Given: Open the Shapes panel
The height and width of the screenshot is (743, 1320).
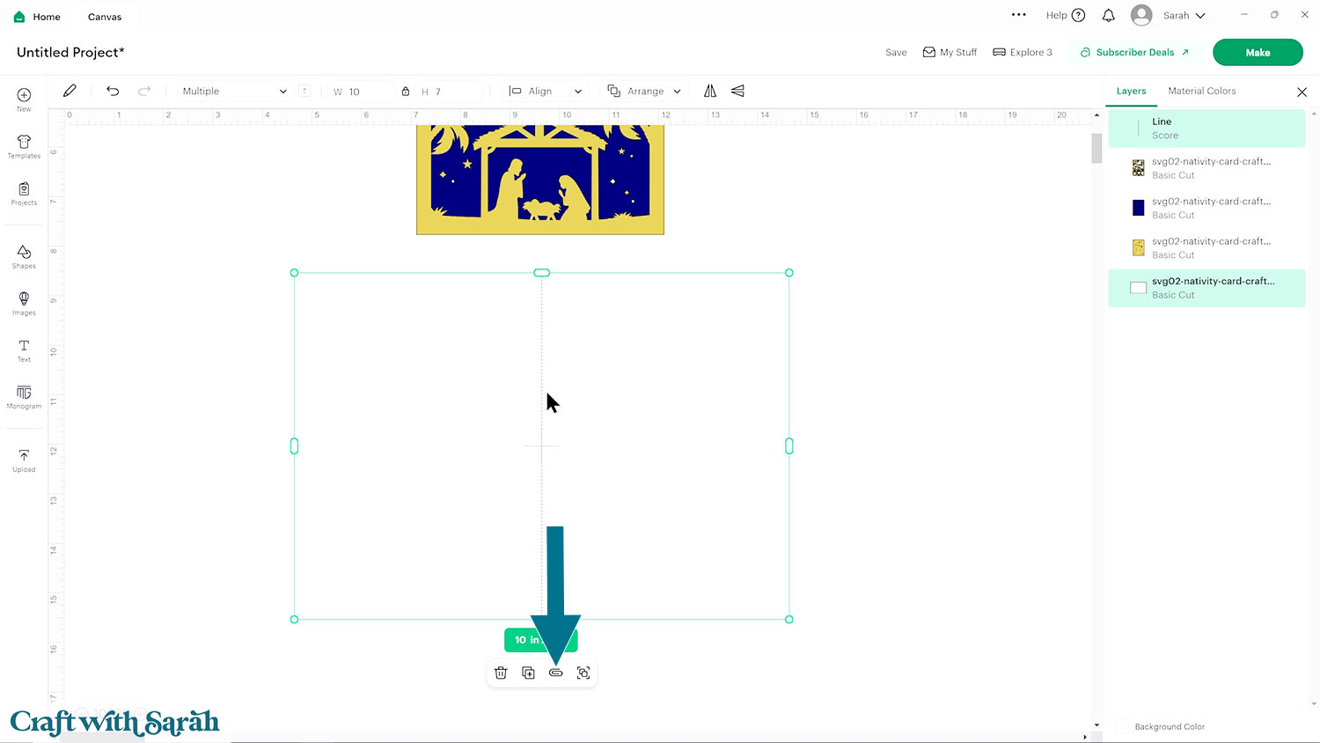Looking at the screenshot, I should click(x=24, y=257).
